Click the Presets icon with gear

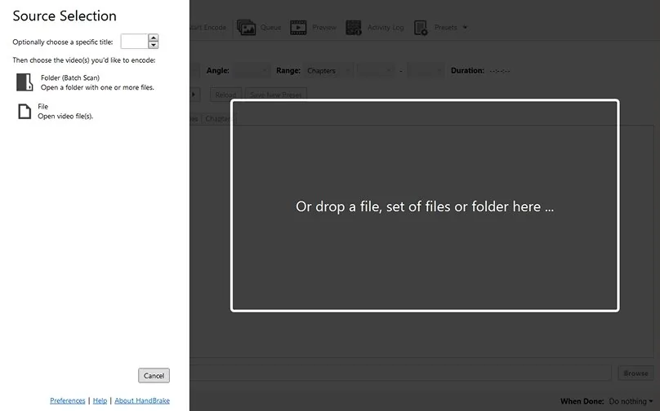click(x=421, y=27)
